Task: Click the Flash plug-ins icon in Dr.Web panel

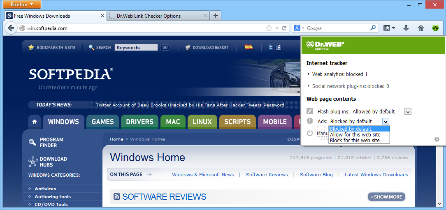Action: pos(310,111)
